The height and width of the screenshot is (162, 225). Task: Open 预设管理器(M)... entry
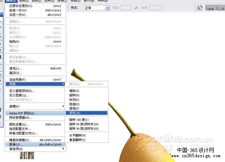point(35,118)
